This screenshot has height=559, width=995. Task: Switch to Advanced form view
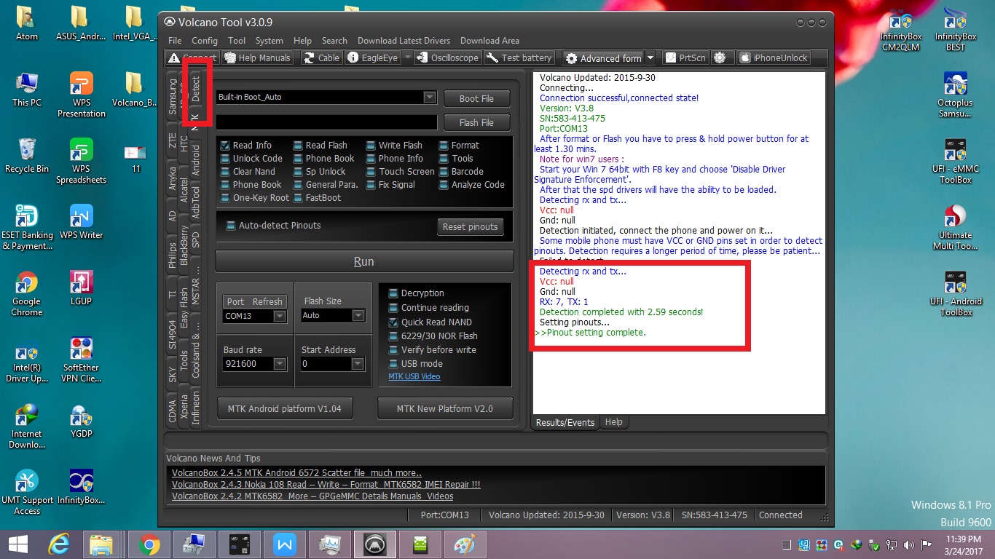pyautogui.click(x=603, y=58)
